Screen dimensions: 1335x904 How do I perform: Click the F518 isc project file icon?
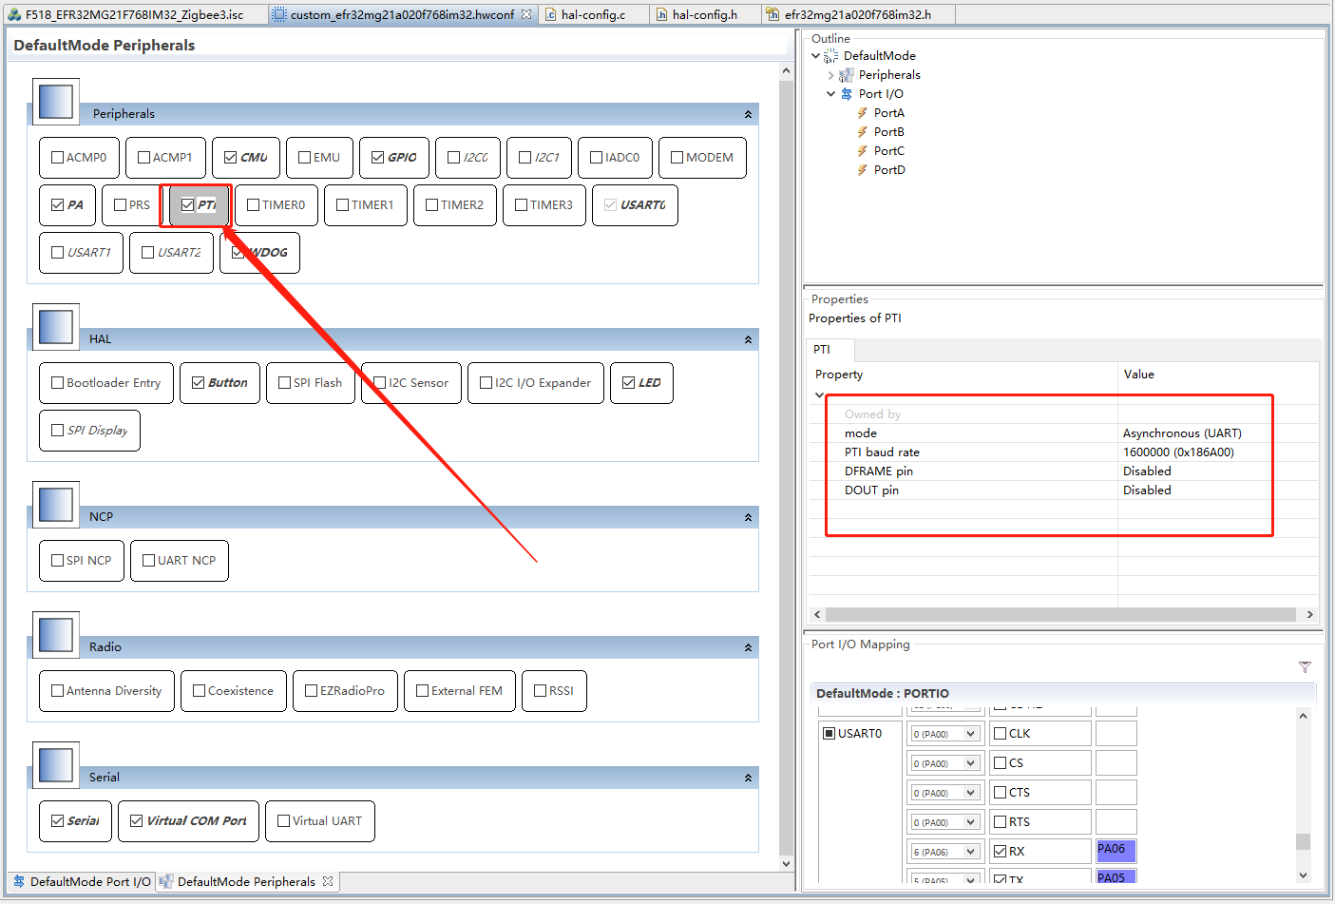click(x=13, y=14)
